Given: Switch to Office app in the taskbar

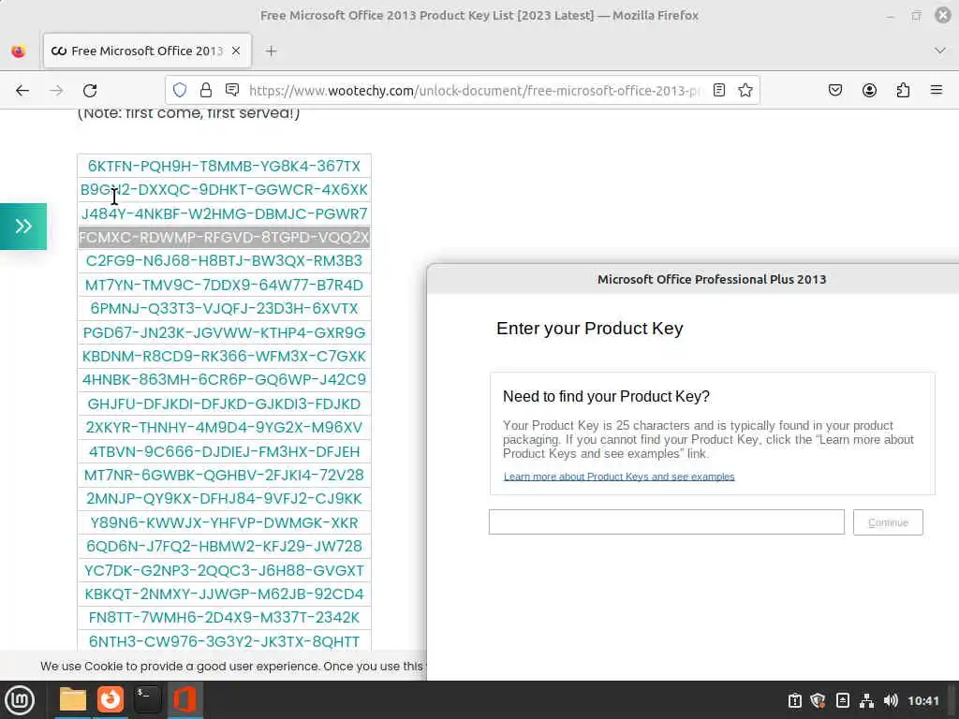Looking at the screenshot, I should [184, 699].
